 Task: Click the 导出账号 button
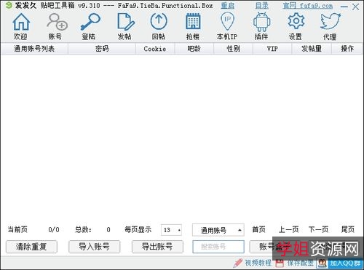click(x=157, y=247)
